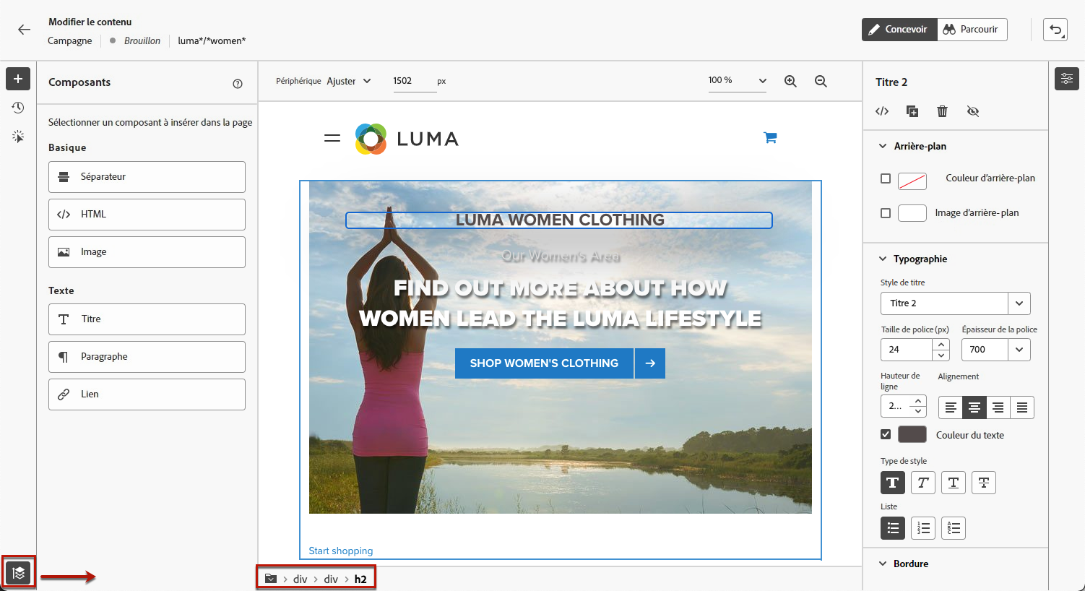The width and height of the screenshot is (1085, 591).
Task: Open the layers tree icon
Action: click(19, 573)
